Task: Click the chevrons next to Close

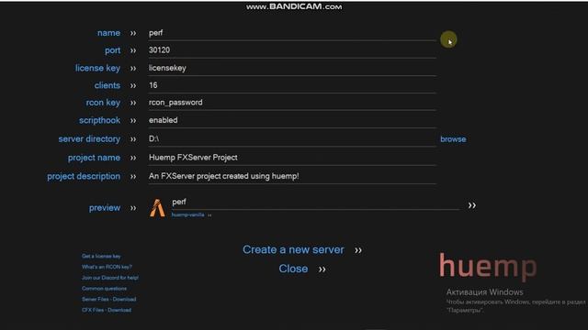Action: coord(322,269)
